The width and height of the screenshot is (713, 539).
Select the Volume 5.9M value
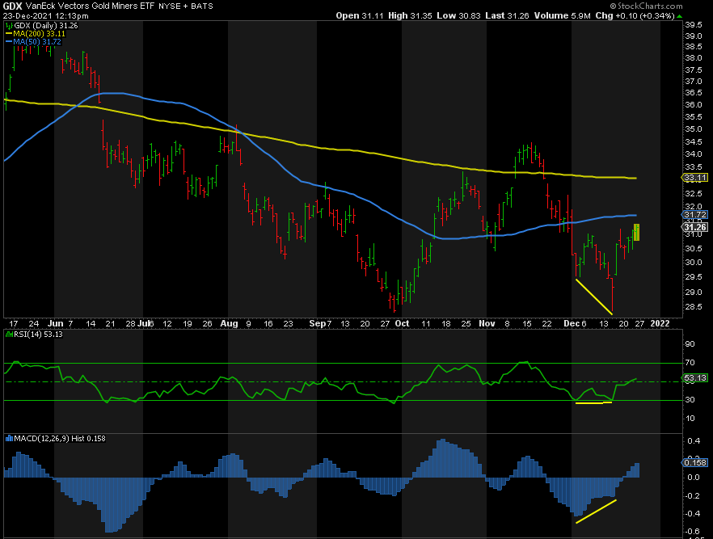click(563, 16)
